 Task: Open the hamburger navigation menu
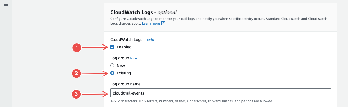6,6
